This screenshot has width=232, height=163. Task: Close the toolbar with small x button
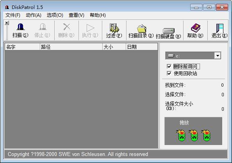click(7, 23)
